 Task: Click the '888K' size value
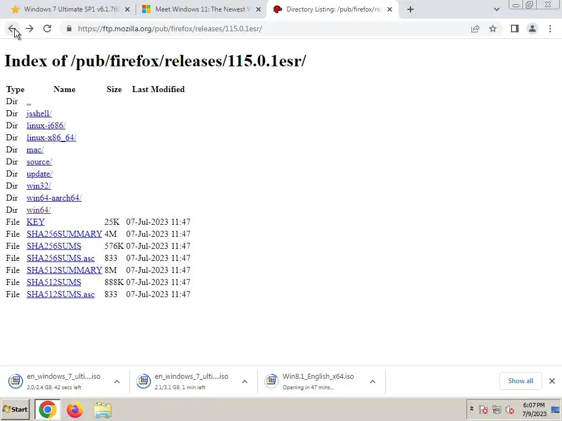click(x=114, y=282)
